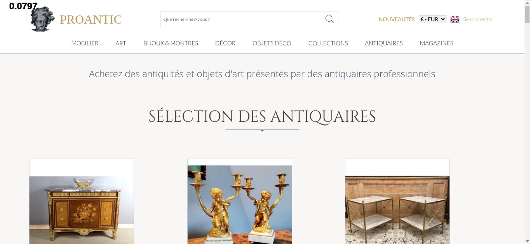The height and width of the screenshot is (244, 530).
Task: Click the Nouveautés link
Action: 396,19
